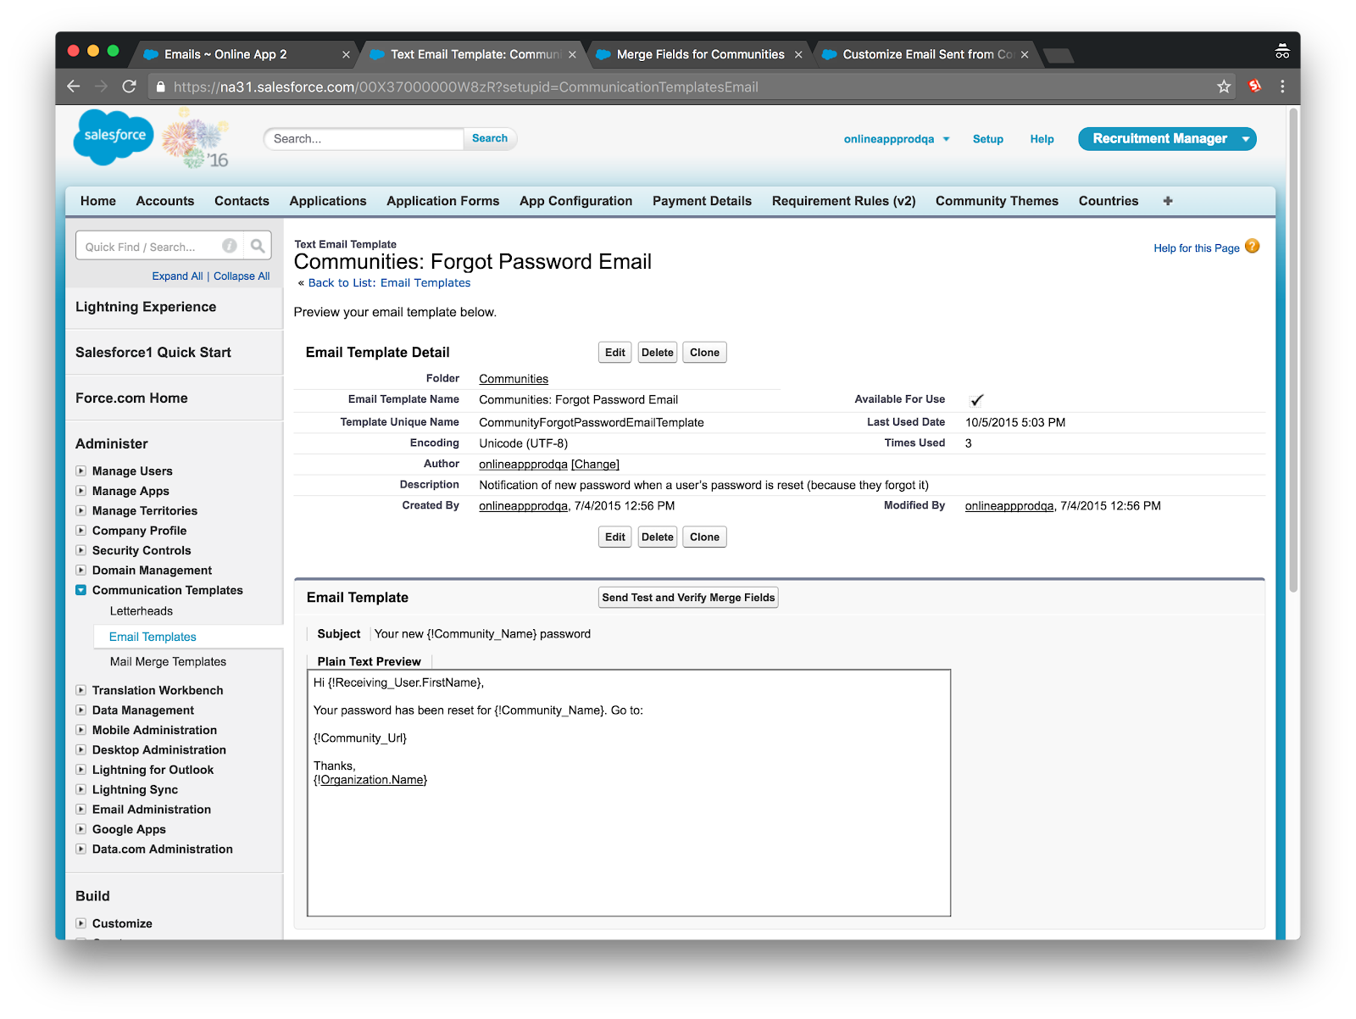Close the Merge Fields for Communities tab
This screenshot has height=1019, width=1356.
[798, 54]
